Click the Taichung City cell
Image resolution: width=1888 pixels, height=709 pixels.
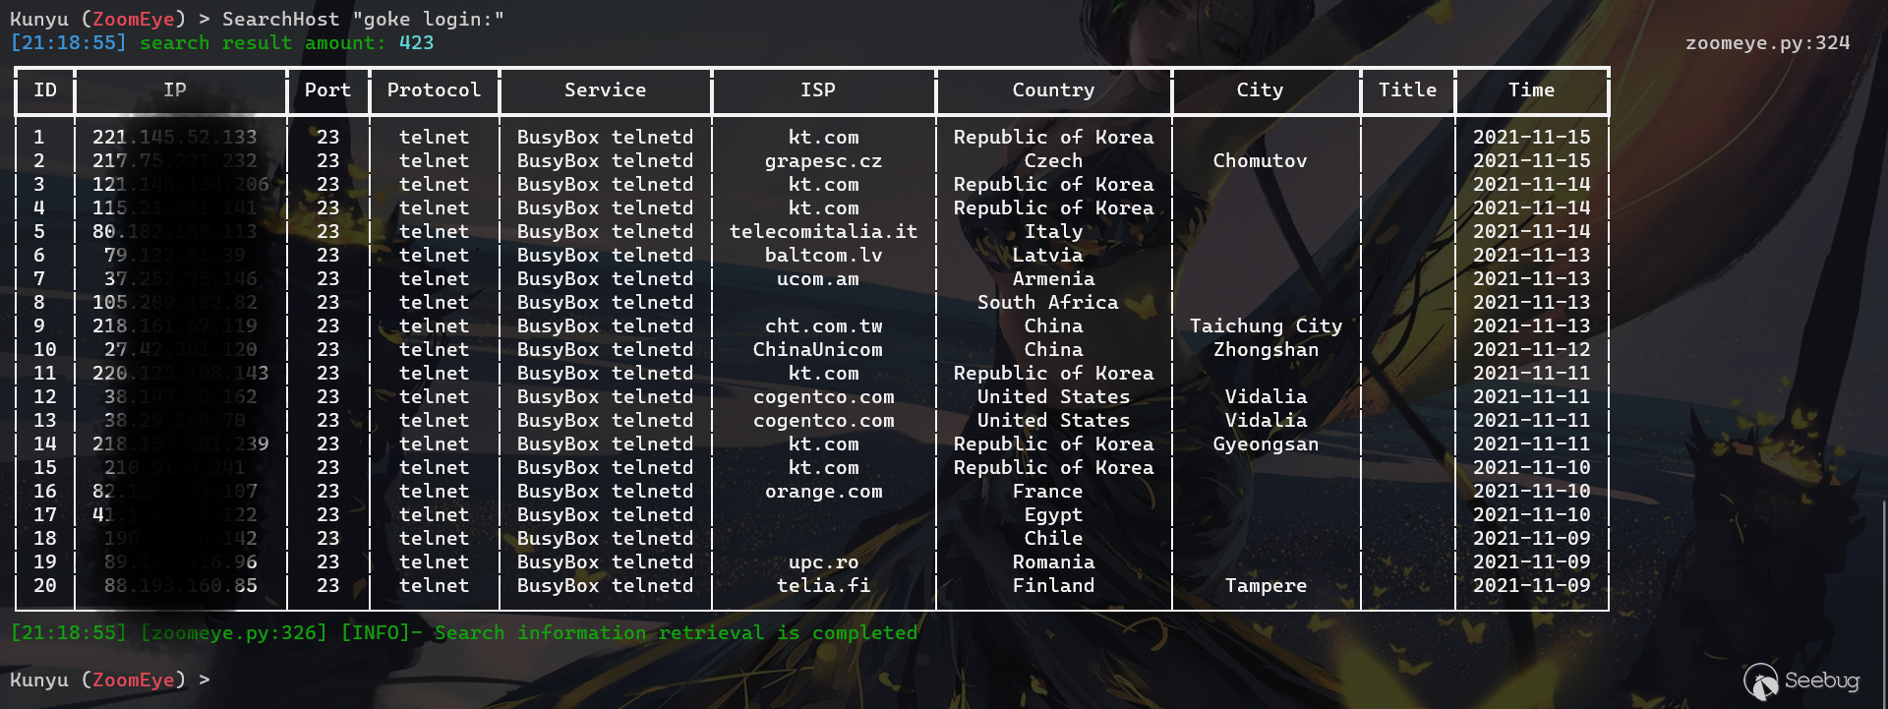[1266, 326]
